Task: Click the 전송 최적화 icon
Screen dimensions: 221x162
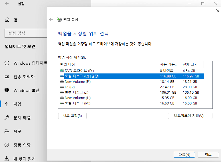Action: [7, 77]
